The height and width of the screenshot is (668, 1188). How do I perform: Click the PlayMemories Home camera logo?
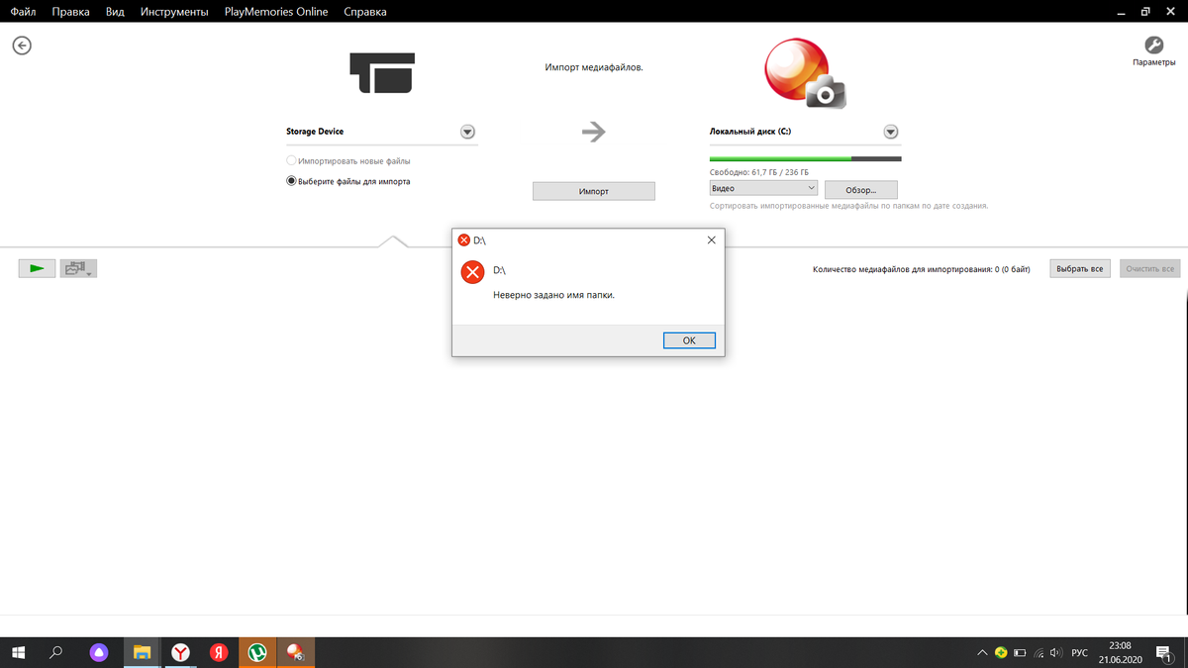(805, 73)
